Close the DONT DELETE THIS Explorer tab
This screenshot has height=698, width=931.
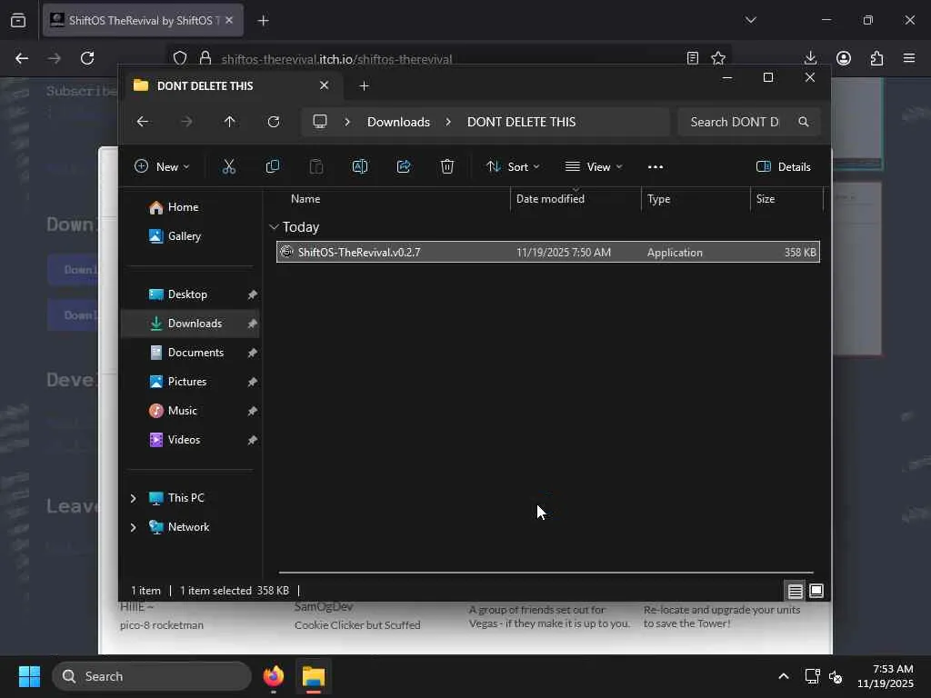click(x=324, y=85)
